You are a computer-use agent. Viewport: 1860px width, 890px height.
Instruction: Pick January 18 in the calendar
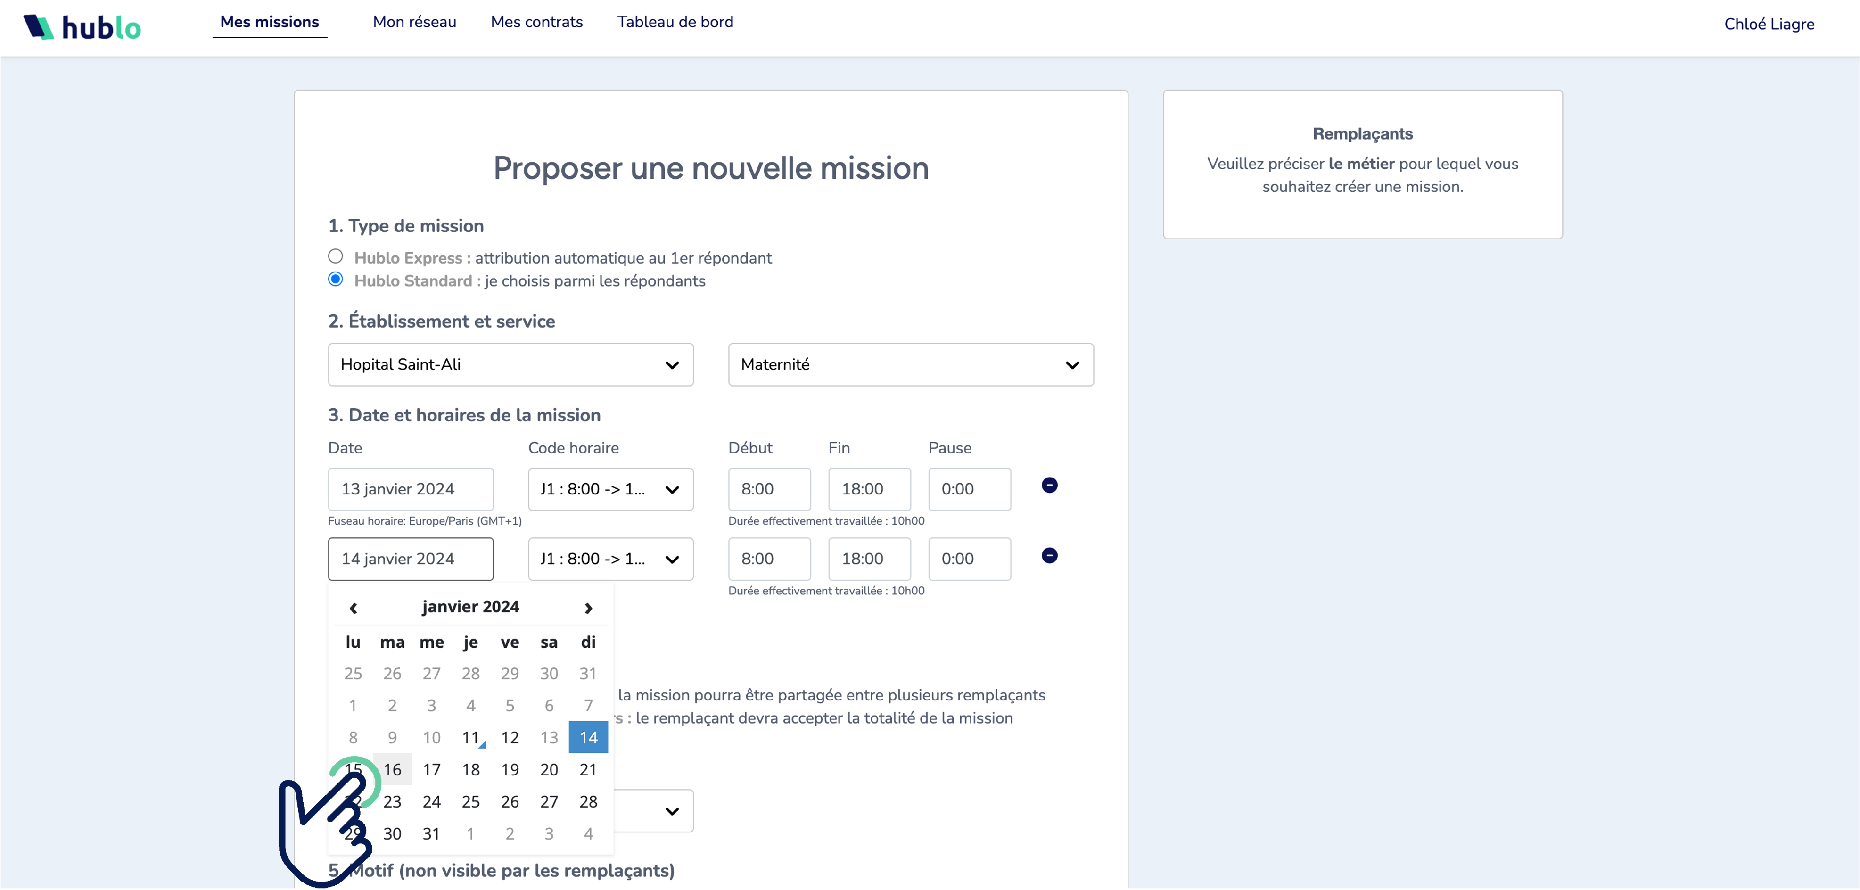tap(471, 769)
